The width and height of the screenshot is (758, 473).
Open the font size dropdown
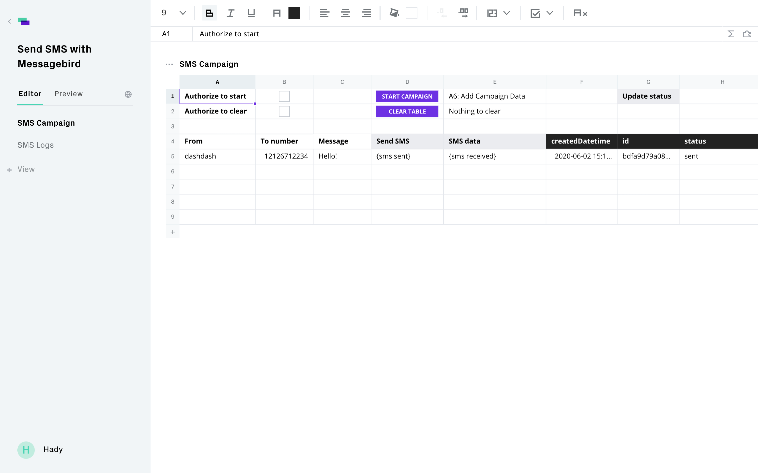(183, 13)
